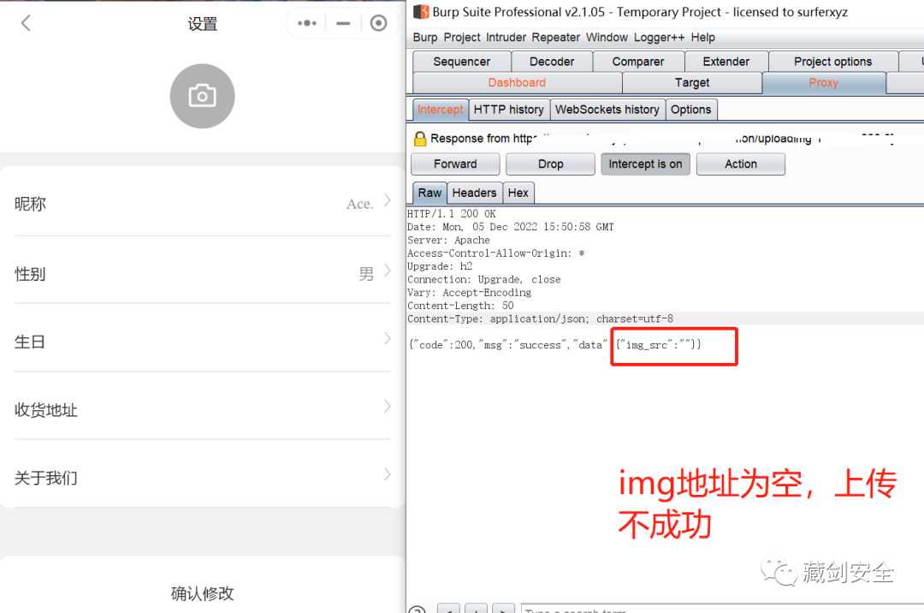
Task: Open the Project menu
Action: coord(462,37)
